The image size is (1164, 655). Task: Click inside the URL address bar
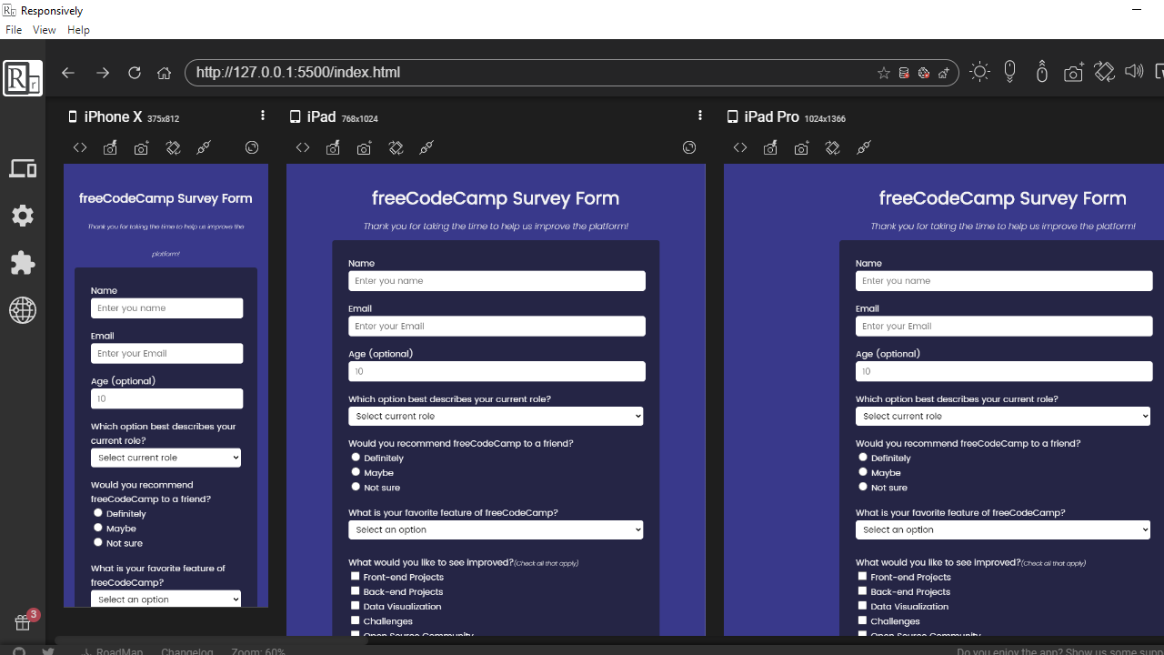click(455, 72)
